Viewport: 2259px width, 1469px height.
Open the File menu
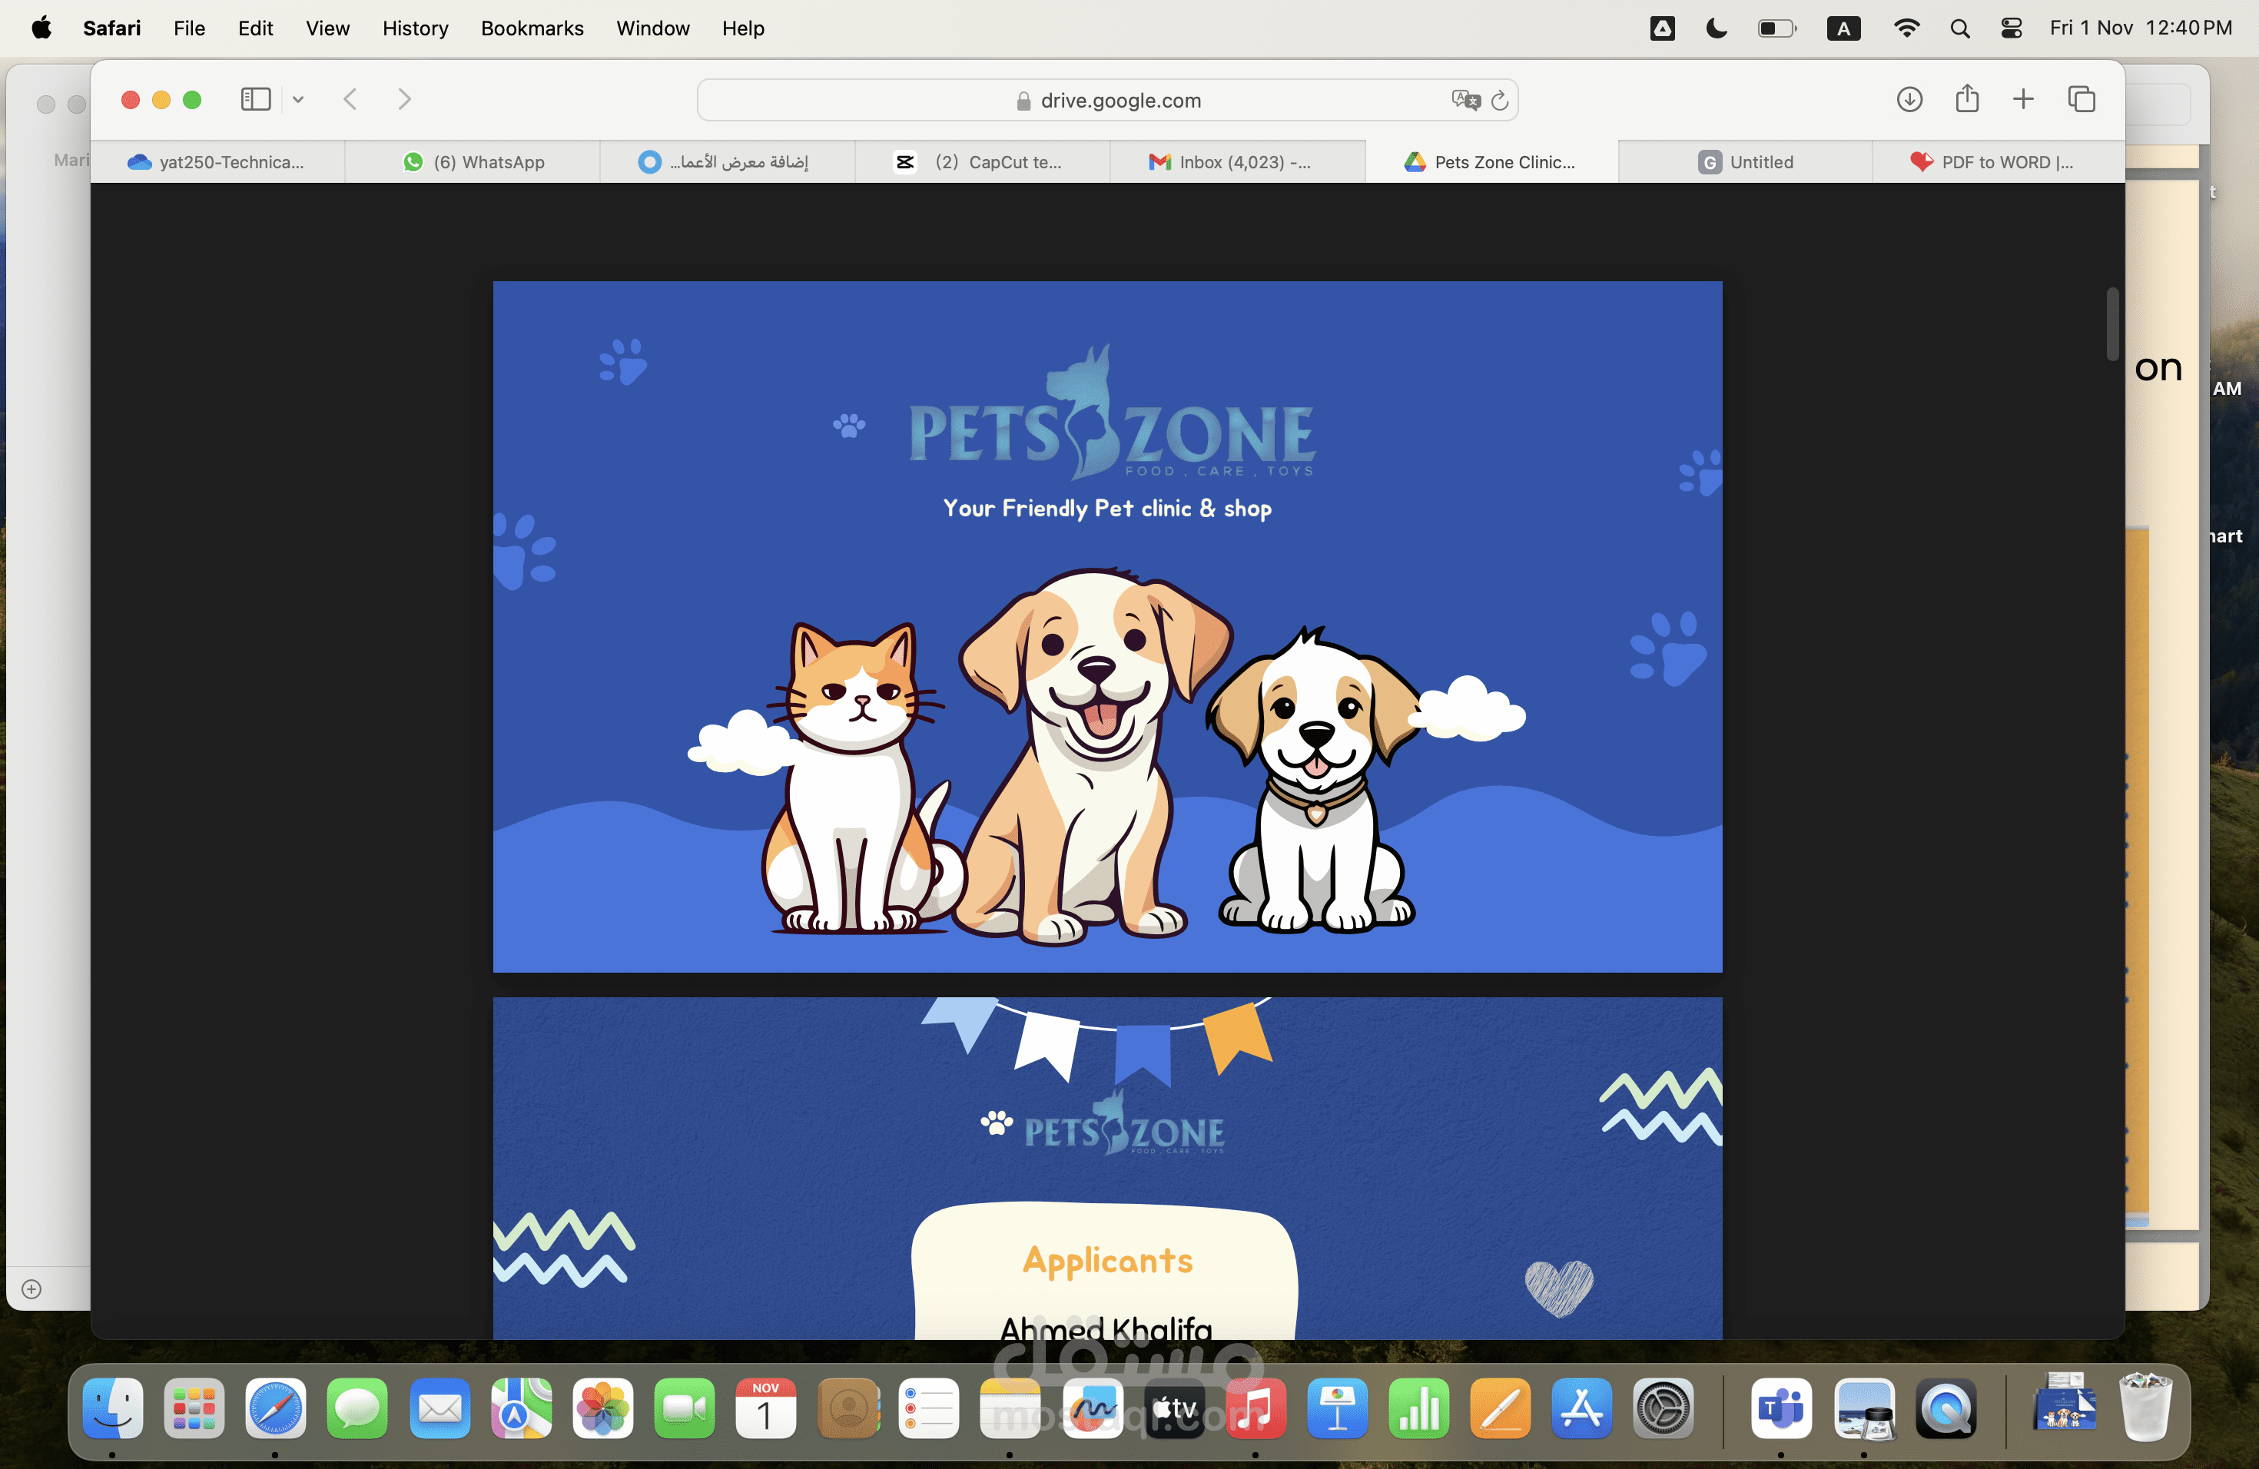pos(189,28)
